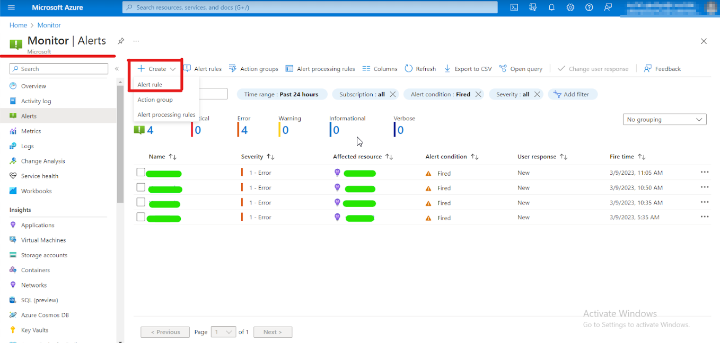Sort by the Name column
The image size is (720, 343).
(162, 157)
